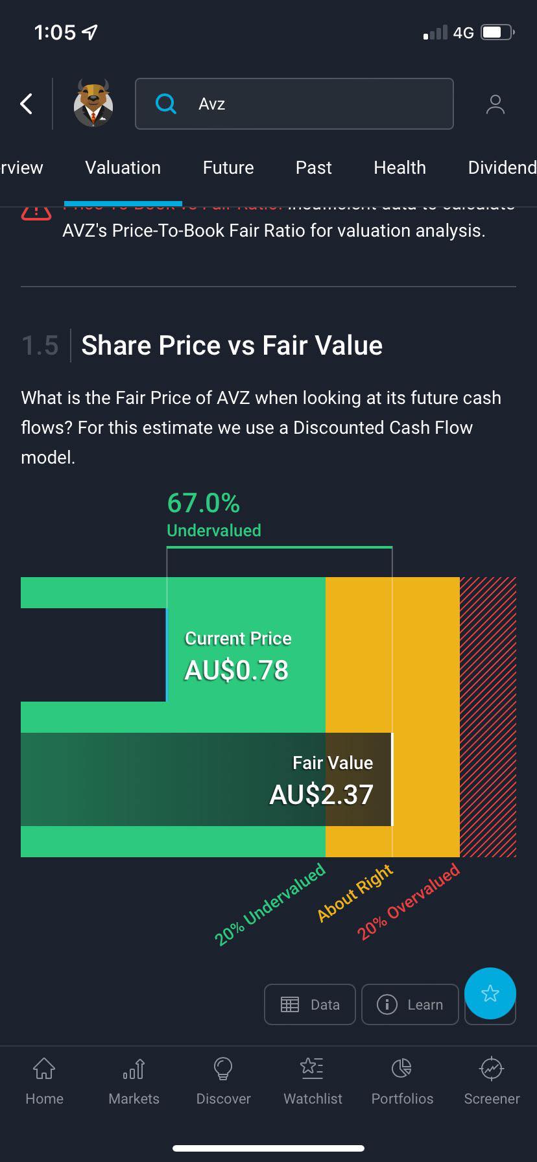Tap the back arrow chevron
The width and height of the screenshot is (537, 1162).
point(26,104)
